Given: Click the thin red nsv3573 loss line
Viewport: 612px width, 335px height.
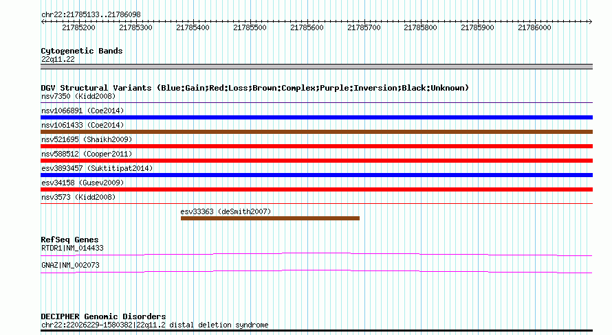Looking at the screenshot, I should click(316, 204).
